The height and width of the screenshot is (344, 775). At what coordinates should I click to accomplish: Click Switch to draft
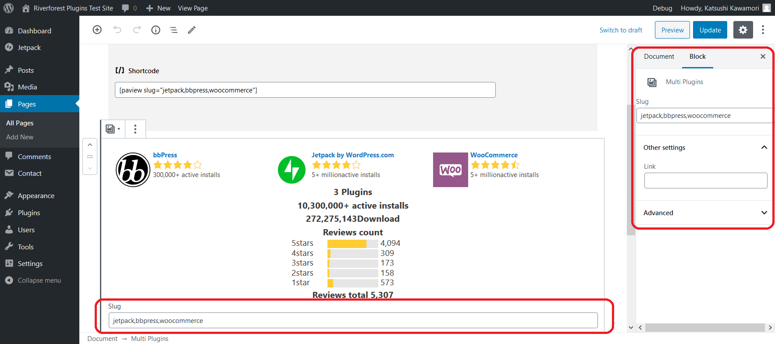(x=621, y=30)
